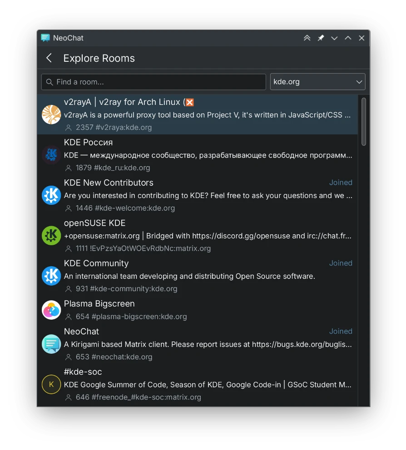406x450 pixels.
Task: Click the '+opensuse:matrix.org' bridged description
Action: (208, 236)
